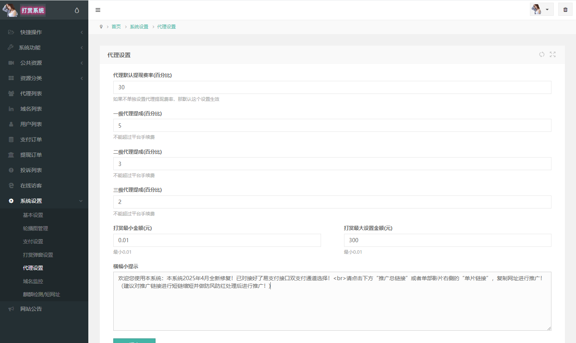
Task: Select 代理列表 via its users icon
Action: (10, 93)
